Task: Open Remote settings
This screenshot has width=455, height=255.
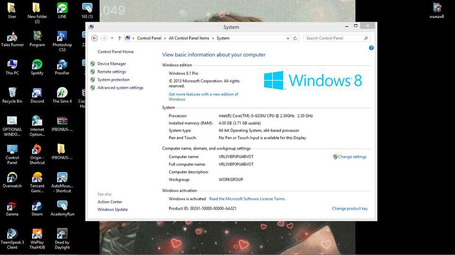Action: click(112, 71)
